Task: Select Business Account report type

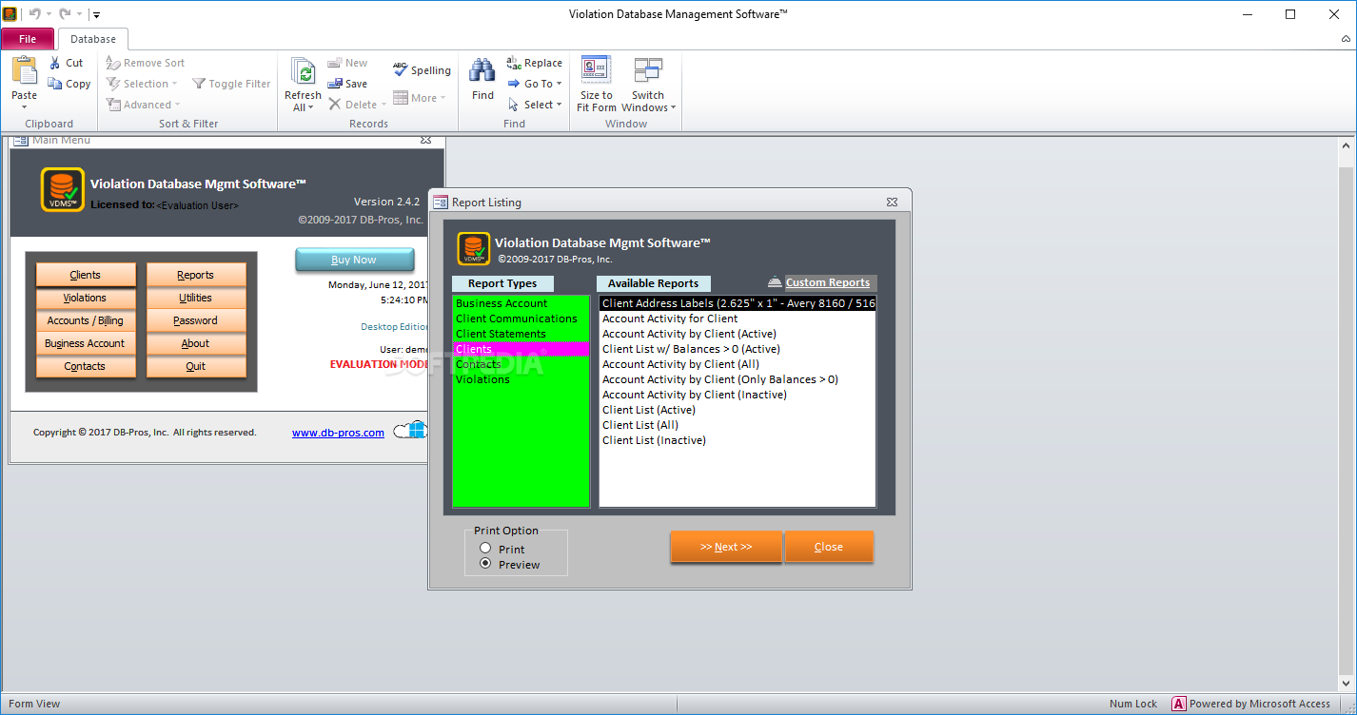Action: point(521,303)
